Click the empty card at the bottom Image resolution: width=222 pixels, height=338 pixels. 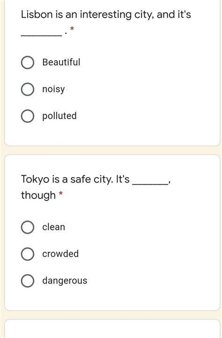click(x=112, y=329)
